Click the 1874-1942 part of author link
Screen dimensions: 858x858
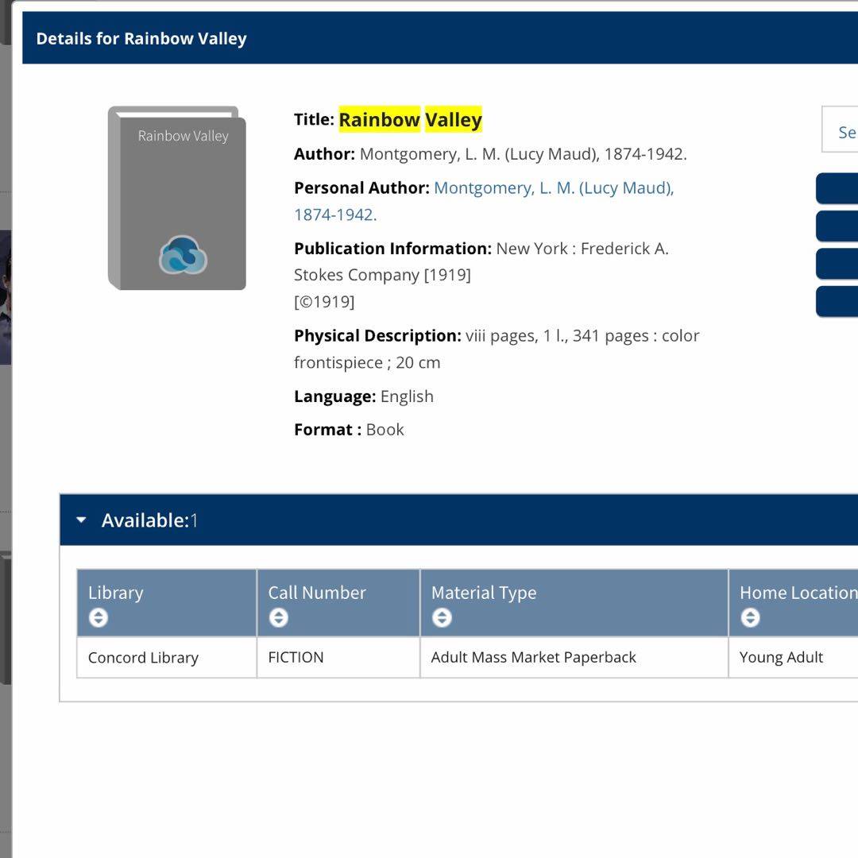click(334, 214)
